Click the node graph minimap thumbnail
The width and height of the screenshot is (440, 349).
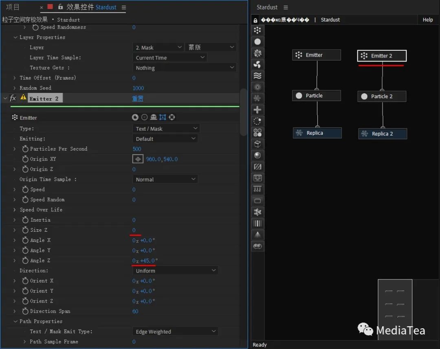395,309
